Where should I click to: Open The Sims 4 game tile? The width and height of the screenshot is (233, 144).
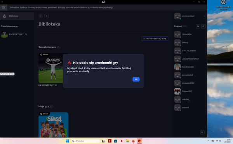[x=54, y=125]
